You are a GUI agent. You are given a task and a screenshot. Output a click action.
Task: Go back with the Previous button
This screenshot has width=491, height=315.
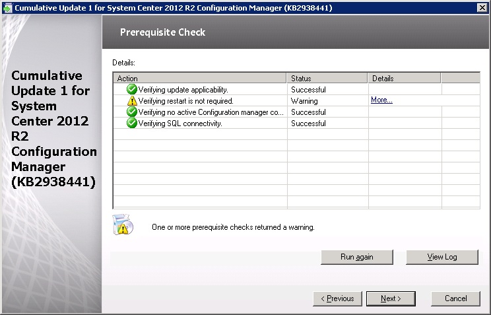click(337, 298)
